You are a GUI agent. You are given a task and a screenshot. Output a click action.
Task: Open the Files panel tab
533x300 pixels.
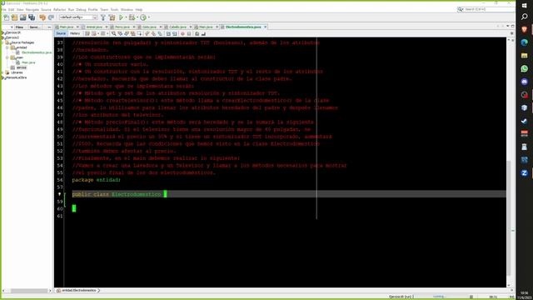click(x=19, y=27)
